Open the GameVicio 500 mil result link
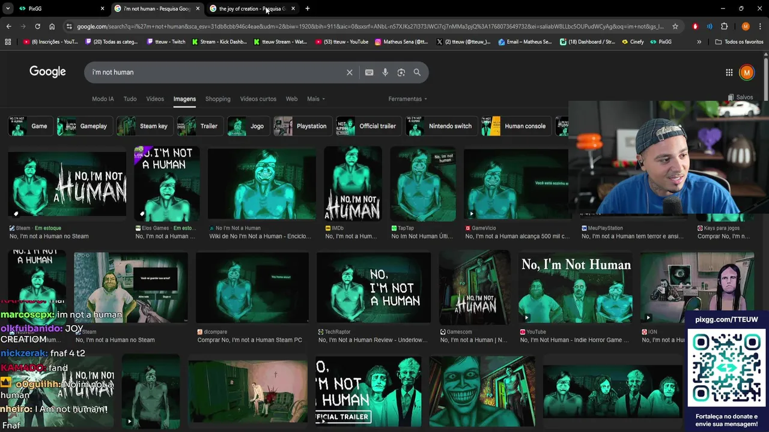 click(517, 236)
